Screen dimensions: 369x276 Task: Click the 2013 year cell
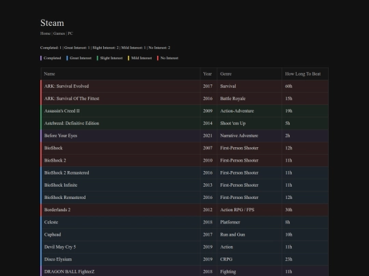point(208,185)
